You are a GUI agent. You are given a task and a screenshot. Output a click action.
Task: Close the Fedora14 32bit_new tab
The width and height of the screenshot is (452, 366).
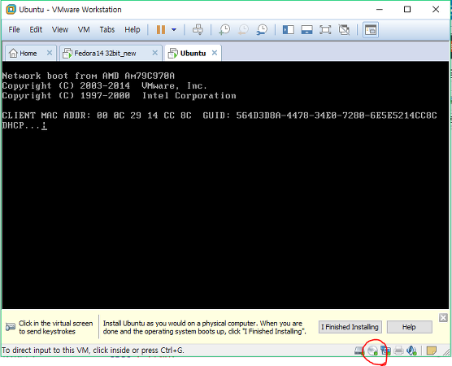tap(155, 53)
